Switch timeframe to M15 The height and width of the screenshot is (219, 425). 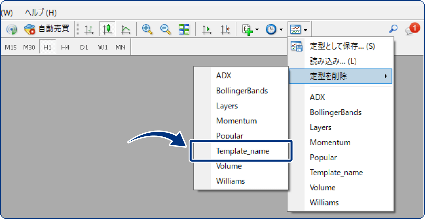pos(11,47)
